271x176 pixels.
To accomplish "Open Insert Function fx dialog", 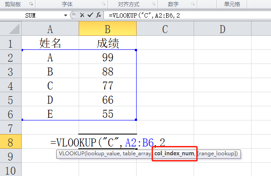I will [99, 15].
